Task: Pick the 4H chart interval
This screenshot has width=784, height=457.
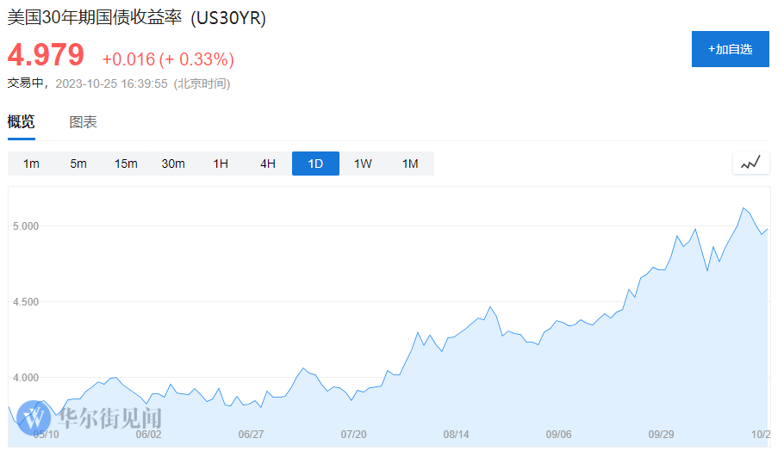Action: tap(268, 164)
